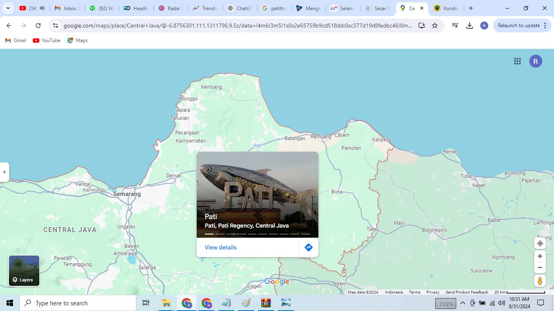
Task: Open the Layers map thumbnail
Action: [x=24, y=271]
